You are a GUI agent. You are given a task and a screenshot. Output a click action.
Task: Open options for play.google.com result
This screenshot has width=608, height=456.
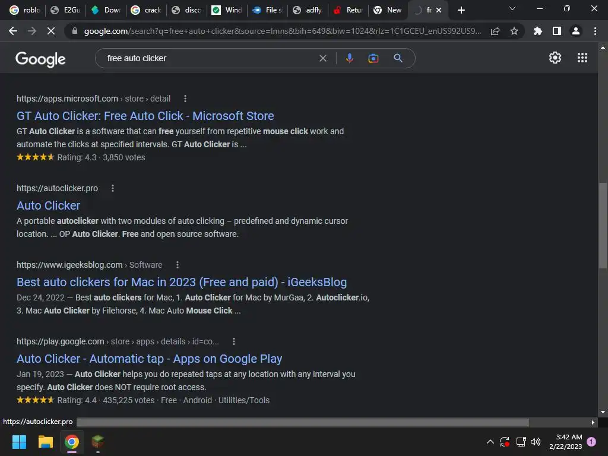coord(234,341)
